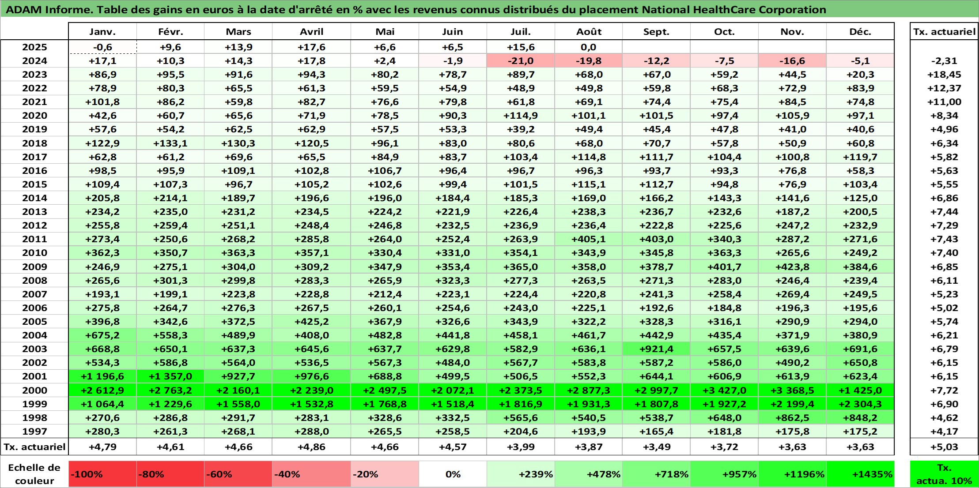Screen dimensions: 979x488
Task: Click the -80% color scale swatch
Action: (x=170, y=474)
